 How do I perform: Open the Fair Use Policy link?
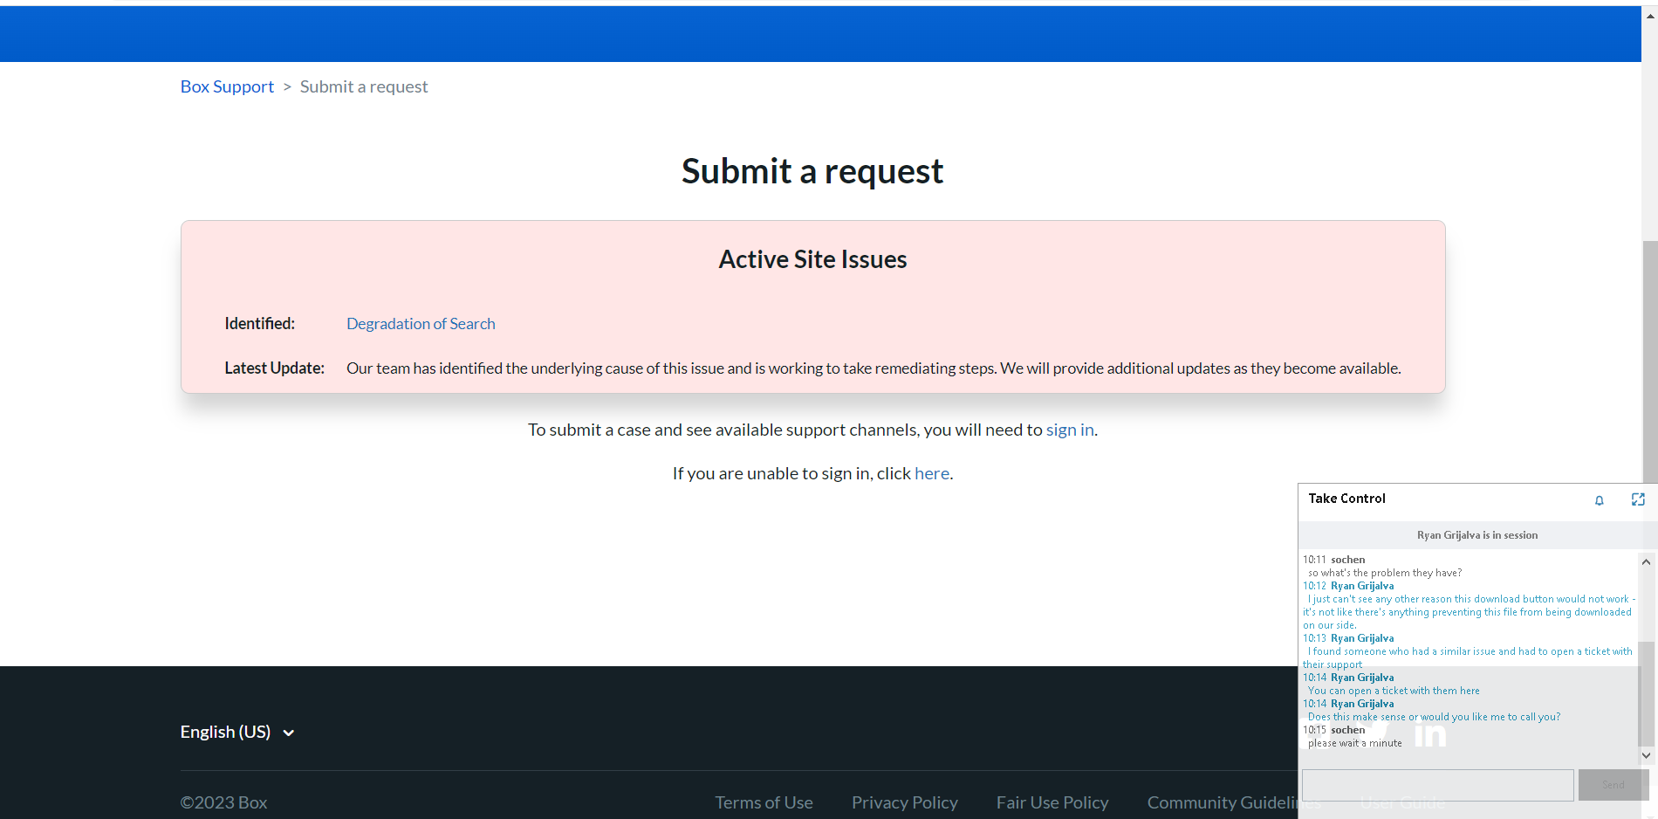click(x=1052, y=802)
